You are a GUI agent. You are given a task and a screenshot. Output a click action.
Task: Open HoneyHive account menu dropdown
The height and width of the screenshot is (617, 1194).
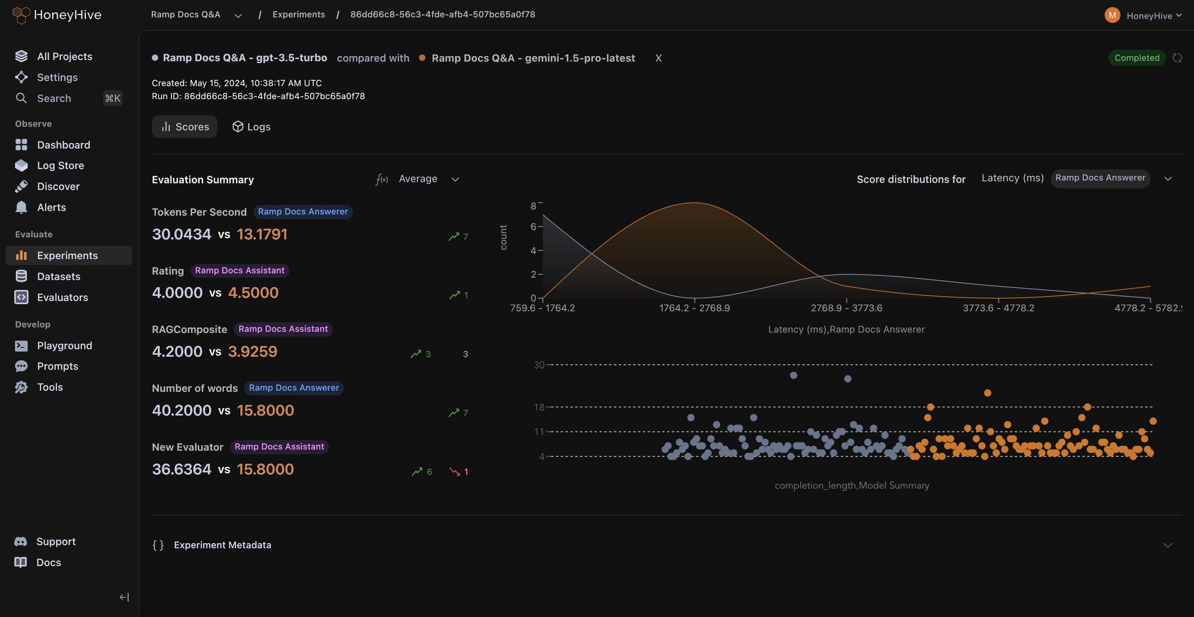coord(1154,16)
